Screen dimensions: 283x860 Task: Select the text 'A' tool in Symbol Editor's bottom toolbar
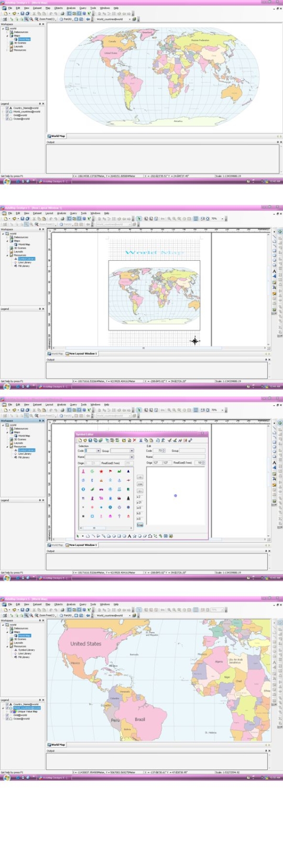click(129, 536)
